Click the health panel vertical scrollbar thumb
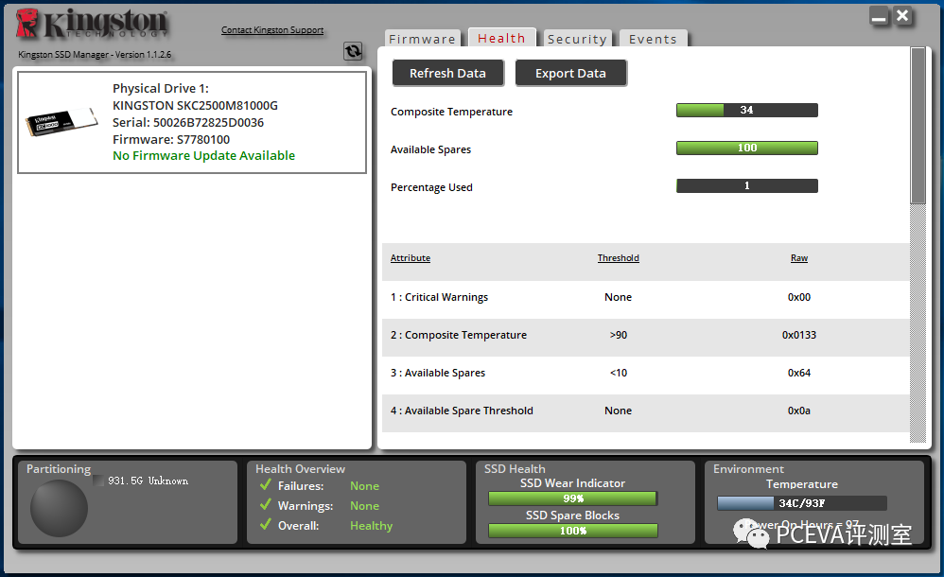Screen dimensions: 944x577 [x=918, y=125]
